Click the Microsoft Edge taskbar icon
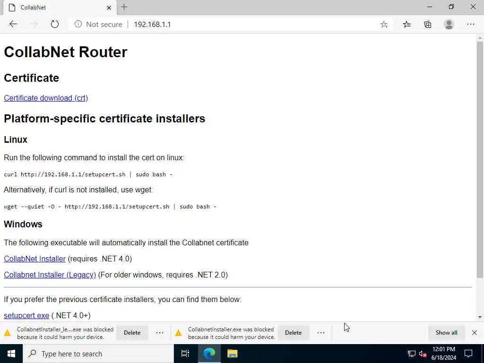 tap(209, 354)
